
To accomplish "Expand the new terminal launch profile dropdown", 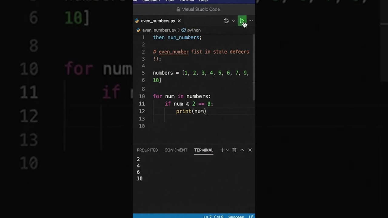I will (x=228, y=150).
